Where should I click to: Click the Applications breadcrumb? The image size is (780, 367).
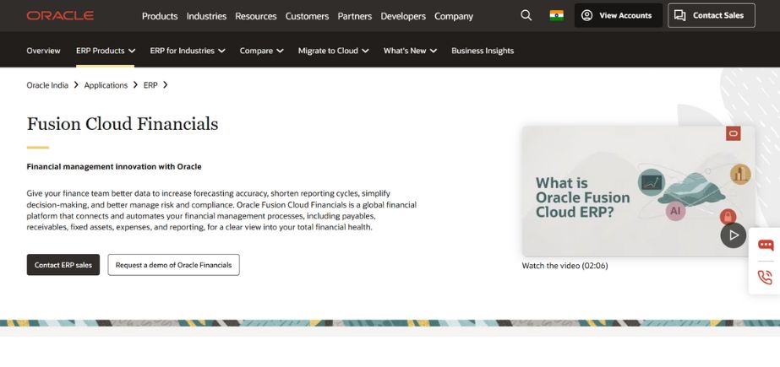(x=106, y=85)
